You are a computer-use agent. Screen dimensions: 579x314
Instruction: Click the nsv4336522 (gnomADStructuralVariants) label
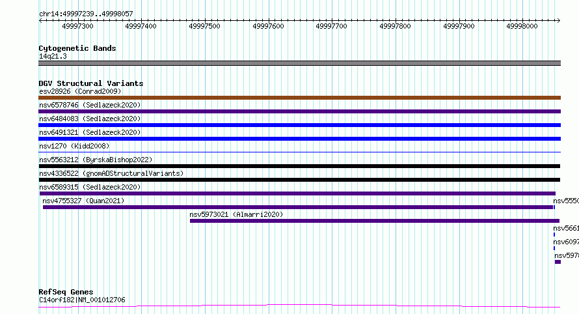[111, 173]
